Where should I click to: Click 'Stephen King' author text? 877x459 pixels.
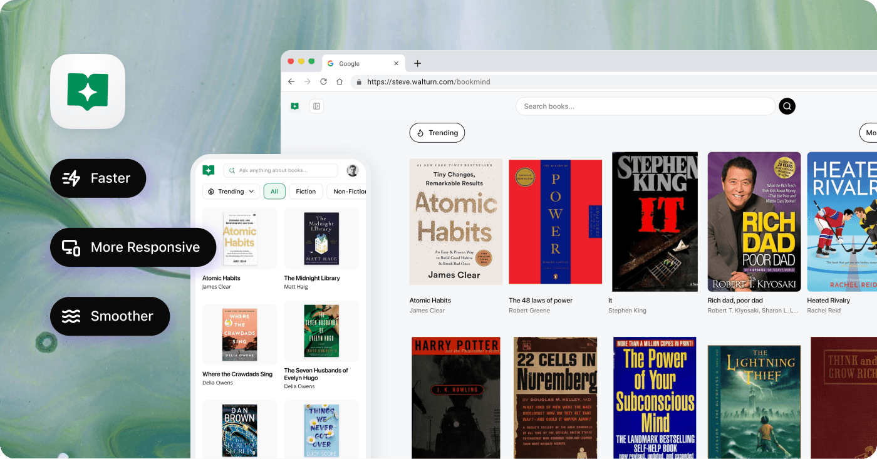(627, 311)
